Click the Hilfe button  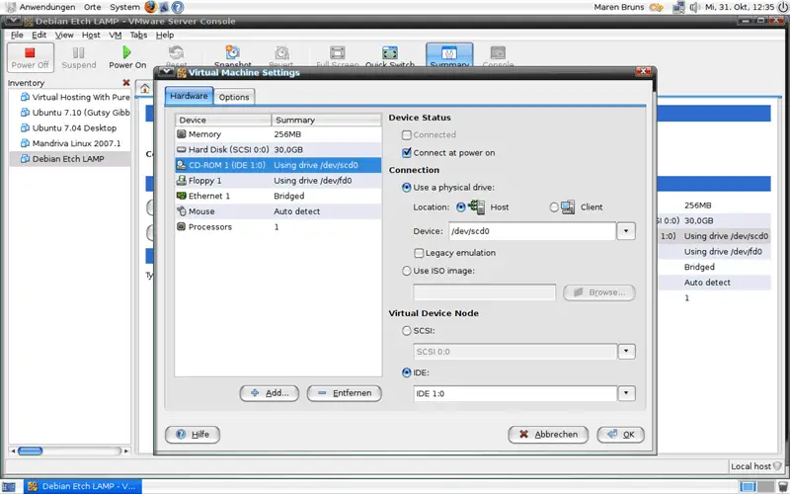point(193,435)
